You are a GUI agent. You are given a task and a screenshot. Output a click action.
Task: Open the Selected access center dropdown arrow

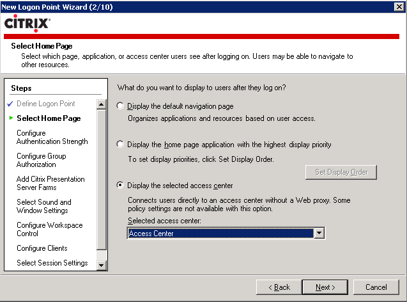pos(319,233)
